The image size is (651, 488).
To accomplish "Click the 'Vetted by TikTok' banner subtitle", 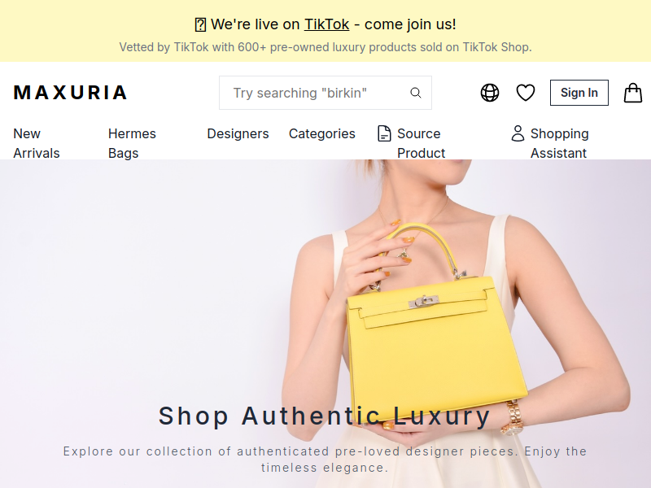I will point(325,47).
